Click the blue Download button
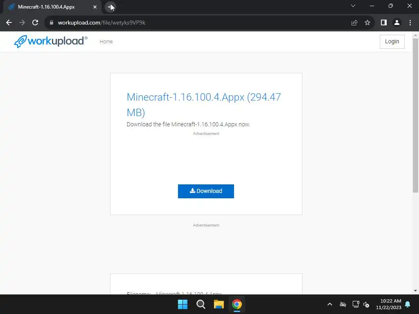Screen dimensions: 419x314 206,191
